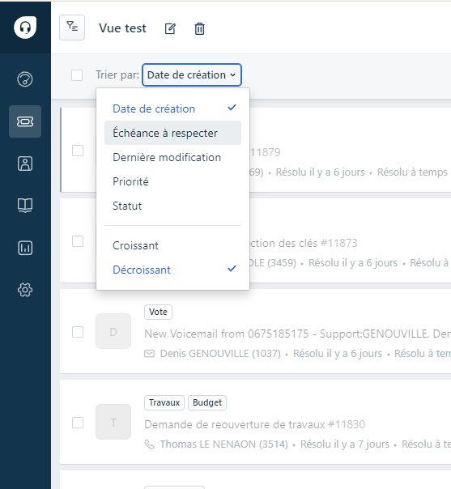Click 'Résolu il y a 6 jours' on Denis row
This screenshot has width=451, height=489.
[x=338, y=354]
